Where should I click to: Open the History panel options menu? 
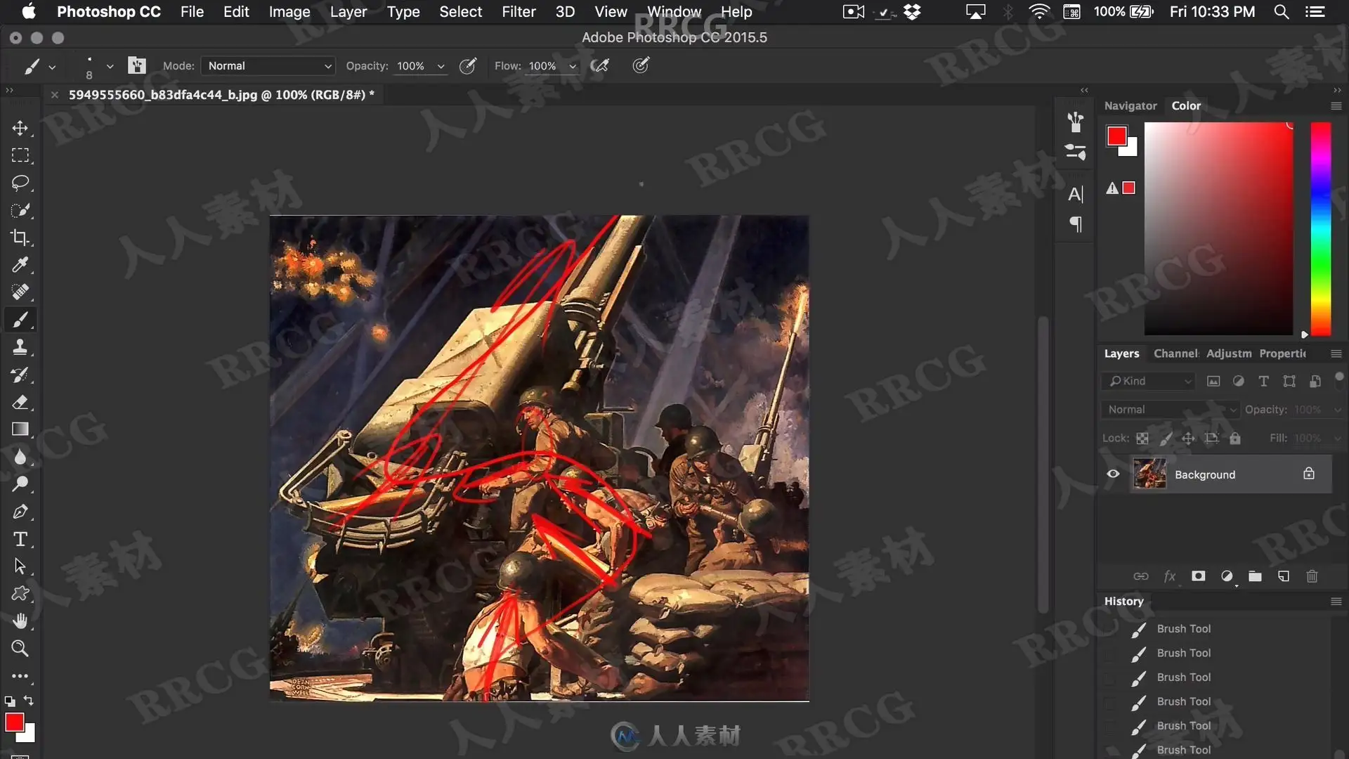click(x=1336, y=602)
